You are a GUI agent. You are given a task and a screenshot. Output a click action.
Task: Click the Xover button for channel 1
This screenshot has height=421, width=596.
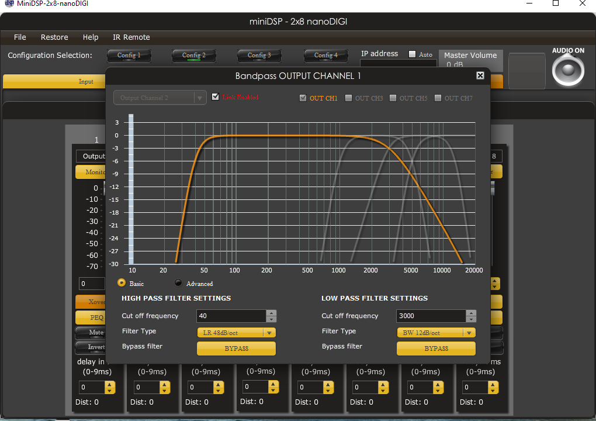tap(91, 302)
